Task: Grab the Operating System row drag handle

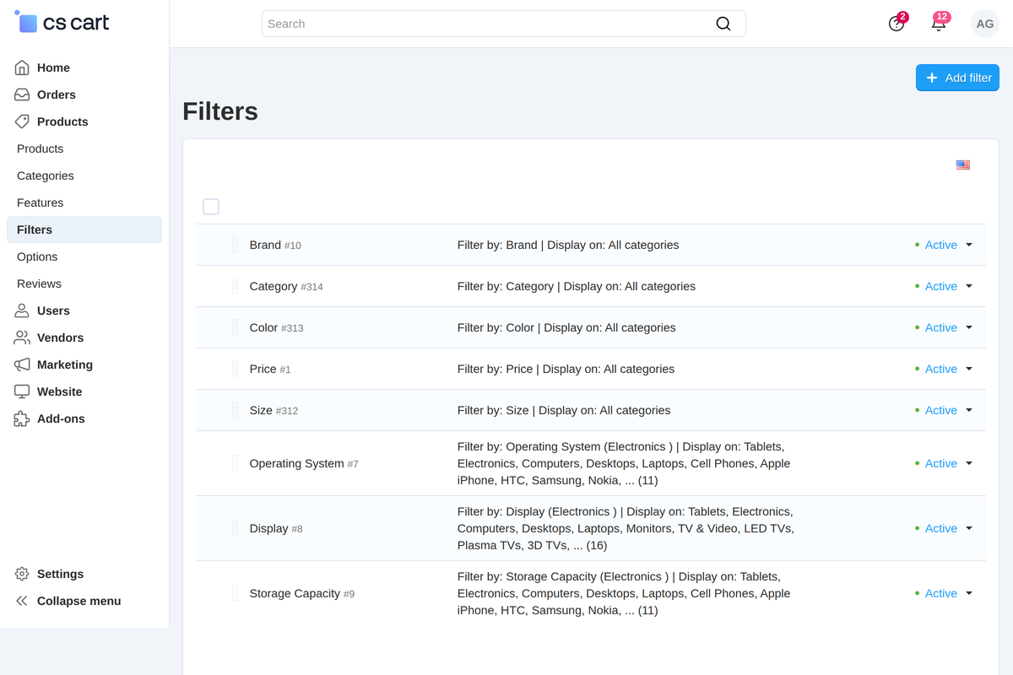Action: (236, 463)
